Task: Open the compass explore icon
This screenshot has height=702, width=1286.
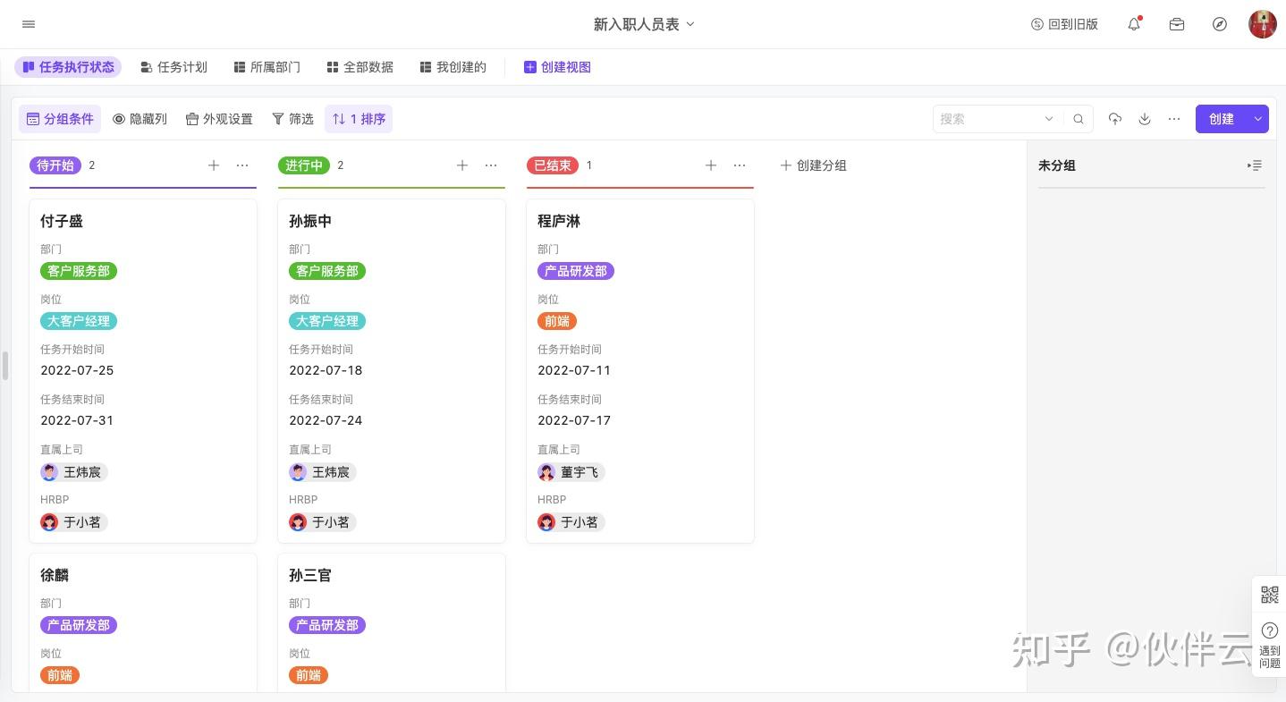Action: (x=1220, y=24)
